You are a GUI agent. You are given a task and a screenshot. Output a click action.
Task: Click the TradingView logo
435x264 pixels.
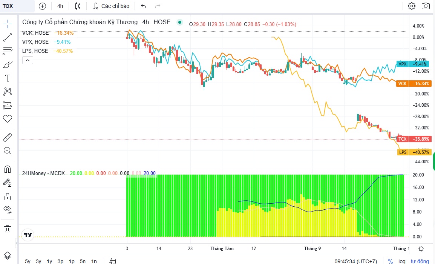pyautogui.click(x=28, y=235)
